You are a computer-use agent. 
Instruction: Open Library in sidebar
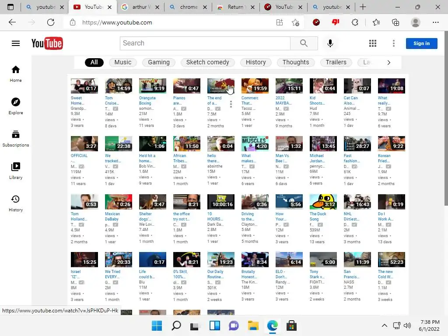16,171
